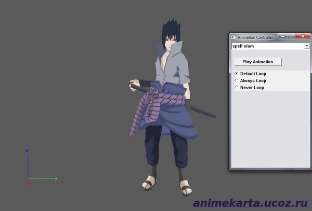Close the Animation Controller window
Screen dimensions: 312x211
coord(303,36)
